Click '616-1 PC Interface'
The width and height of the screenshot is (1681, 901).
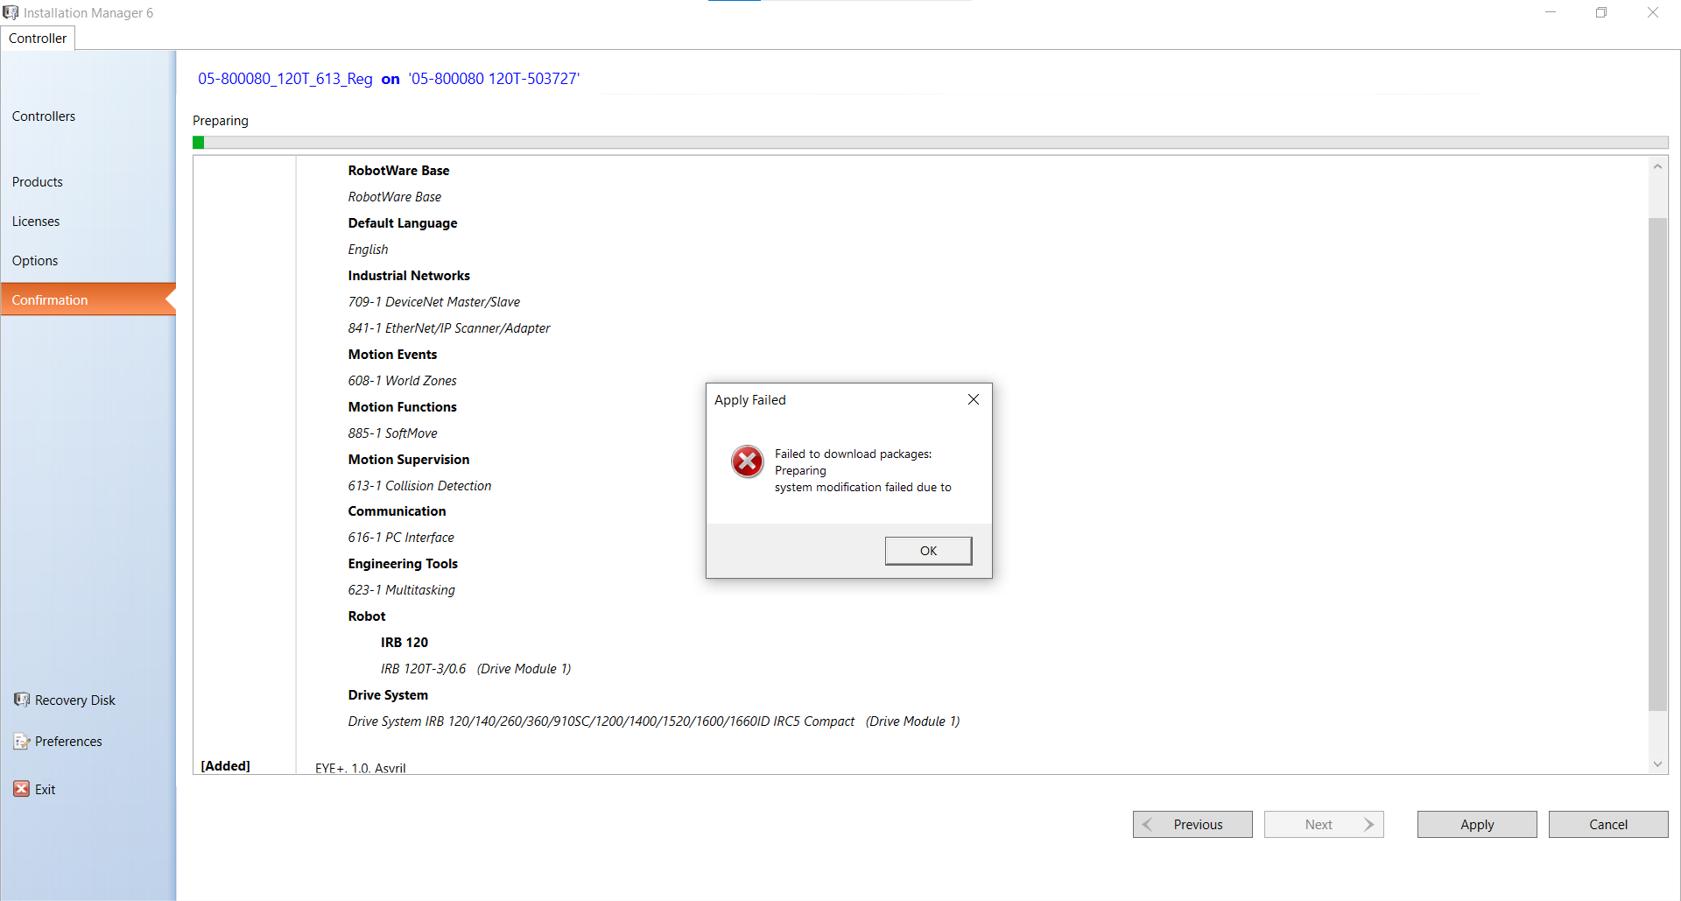(401, 538)
